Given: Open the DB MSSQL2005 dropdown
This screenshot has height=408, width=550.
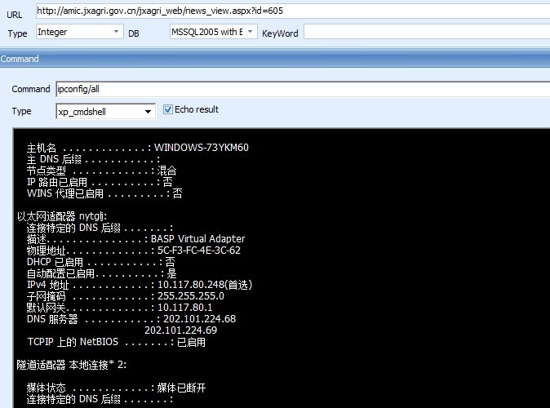Looking at the screenshot, I should pyautogui.click(x=213, y=32).
